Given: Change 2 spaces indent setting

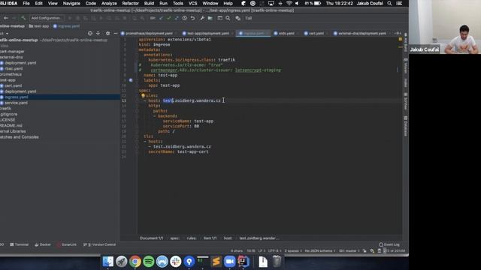Looking at the screenshot, I should [x=293, y=251].
